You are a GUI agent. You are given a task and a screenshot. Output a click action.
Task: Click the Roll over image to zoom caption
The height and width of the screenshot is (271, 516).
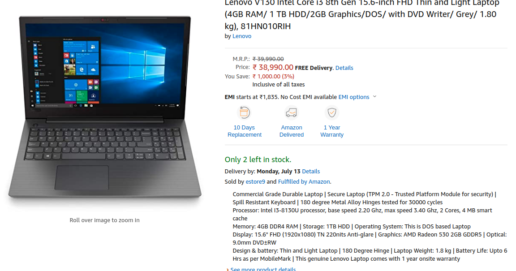105,220
